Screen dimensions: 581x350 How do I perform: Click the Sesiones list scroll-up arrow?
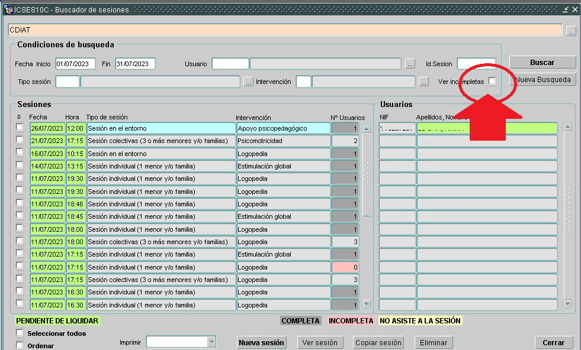tap(366, 128)
